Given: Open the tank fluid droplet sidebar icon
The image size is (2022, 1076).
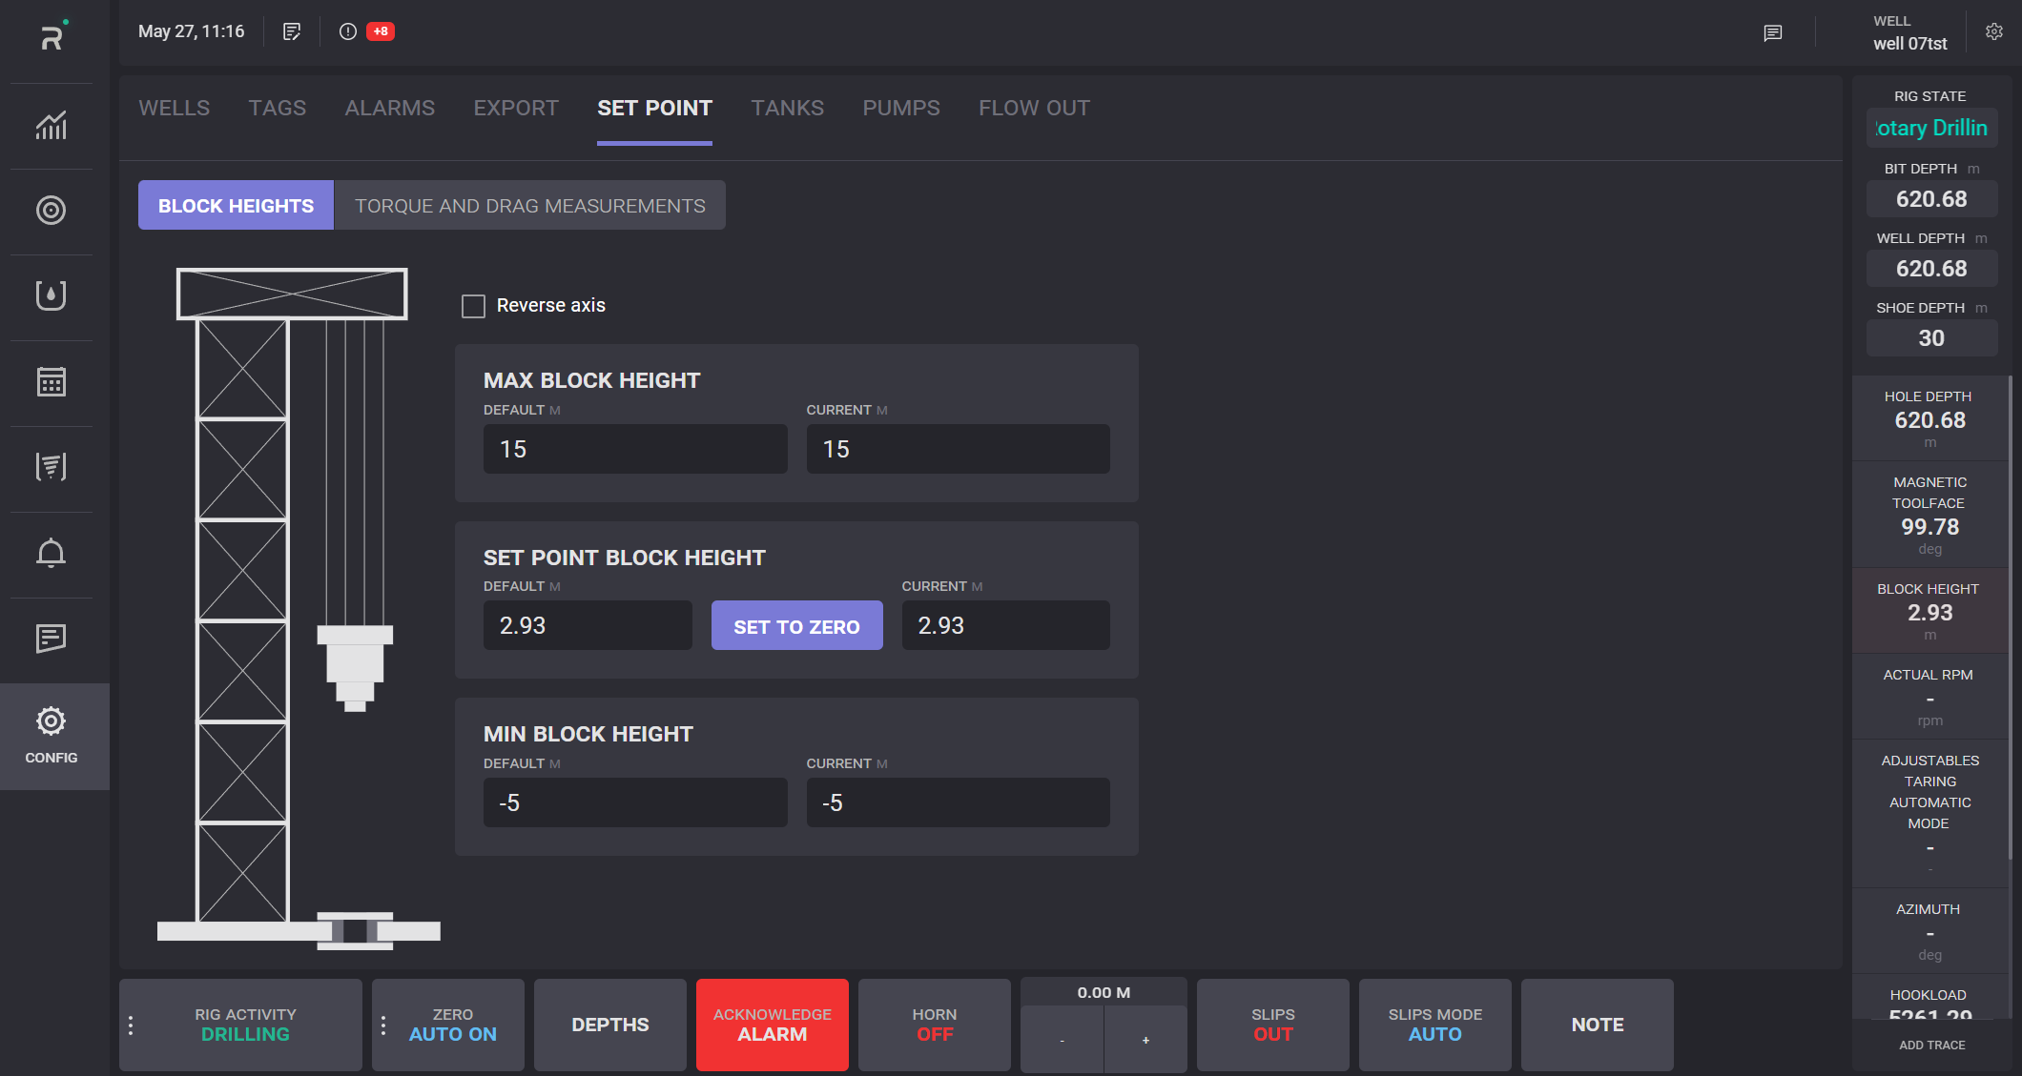Looking at the screenshot, I should (52, 295).
